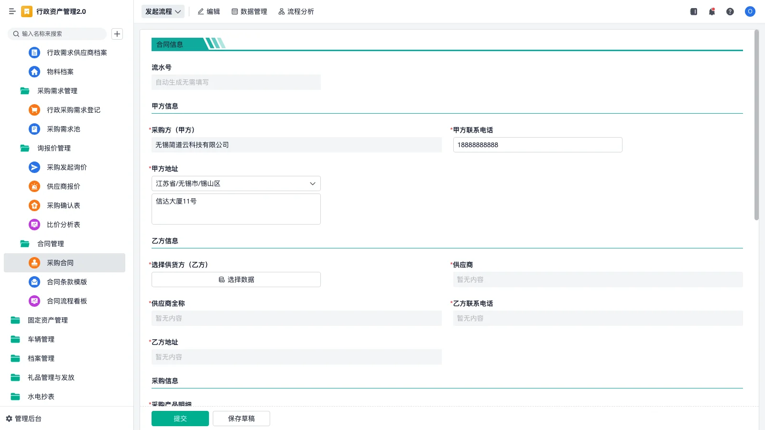Open the 发起流程 dropdown
The height and width of the screenshot is (430, 765).
point(163,11)
